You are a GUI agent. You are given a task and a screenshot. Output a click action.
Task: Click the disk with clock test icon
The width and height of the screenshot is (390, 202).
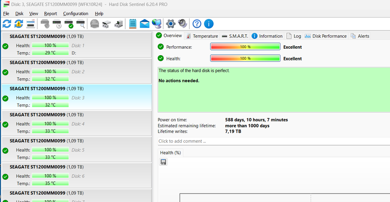(x=57, y=24)
